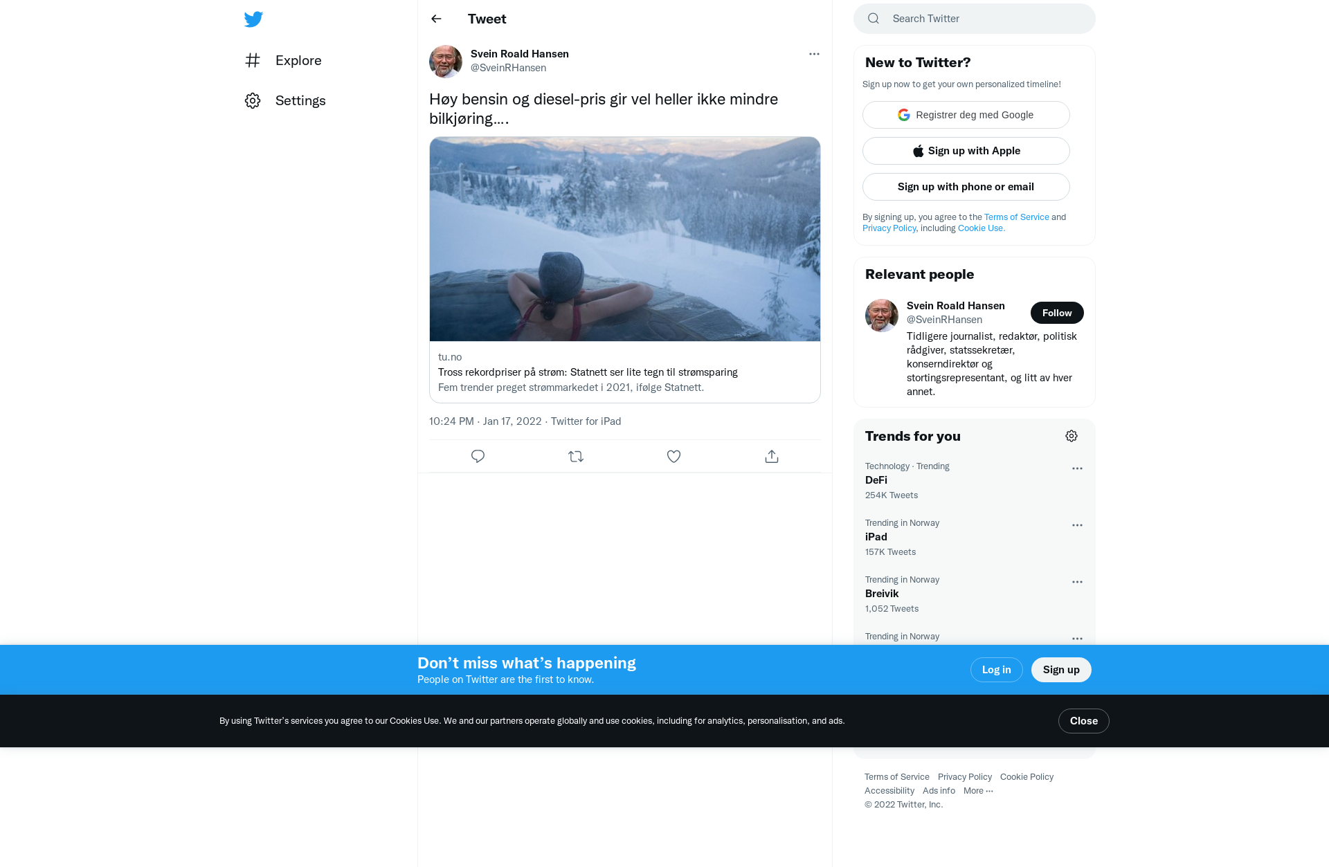Screen dimensions: 1329x867
Task: Open the tweet's three-dot more menu
Action: click(814, 54)
